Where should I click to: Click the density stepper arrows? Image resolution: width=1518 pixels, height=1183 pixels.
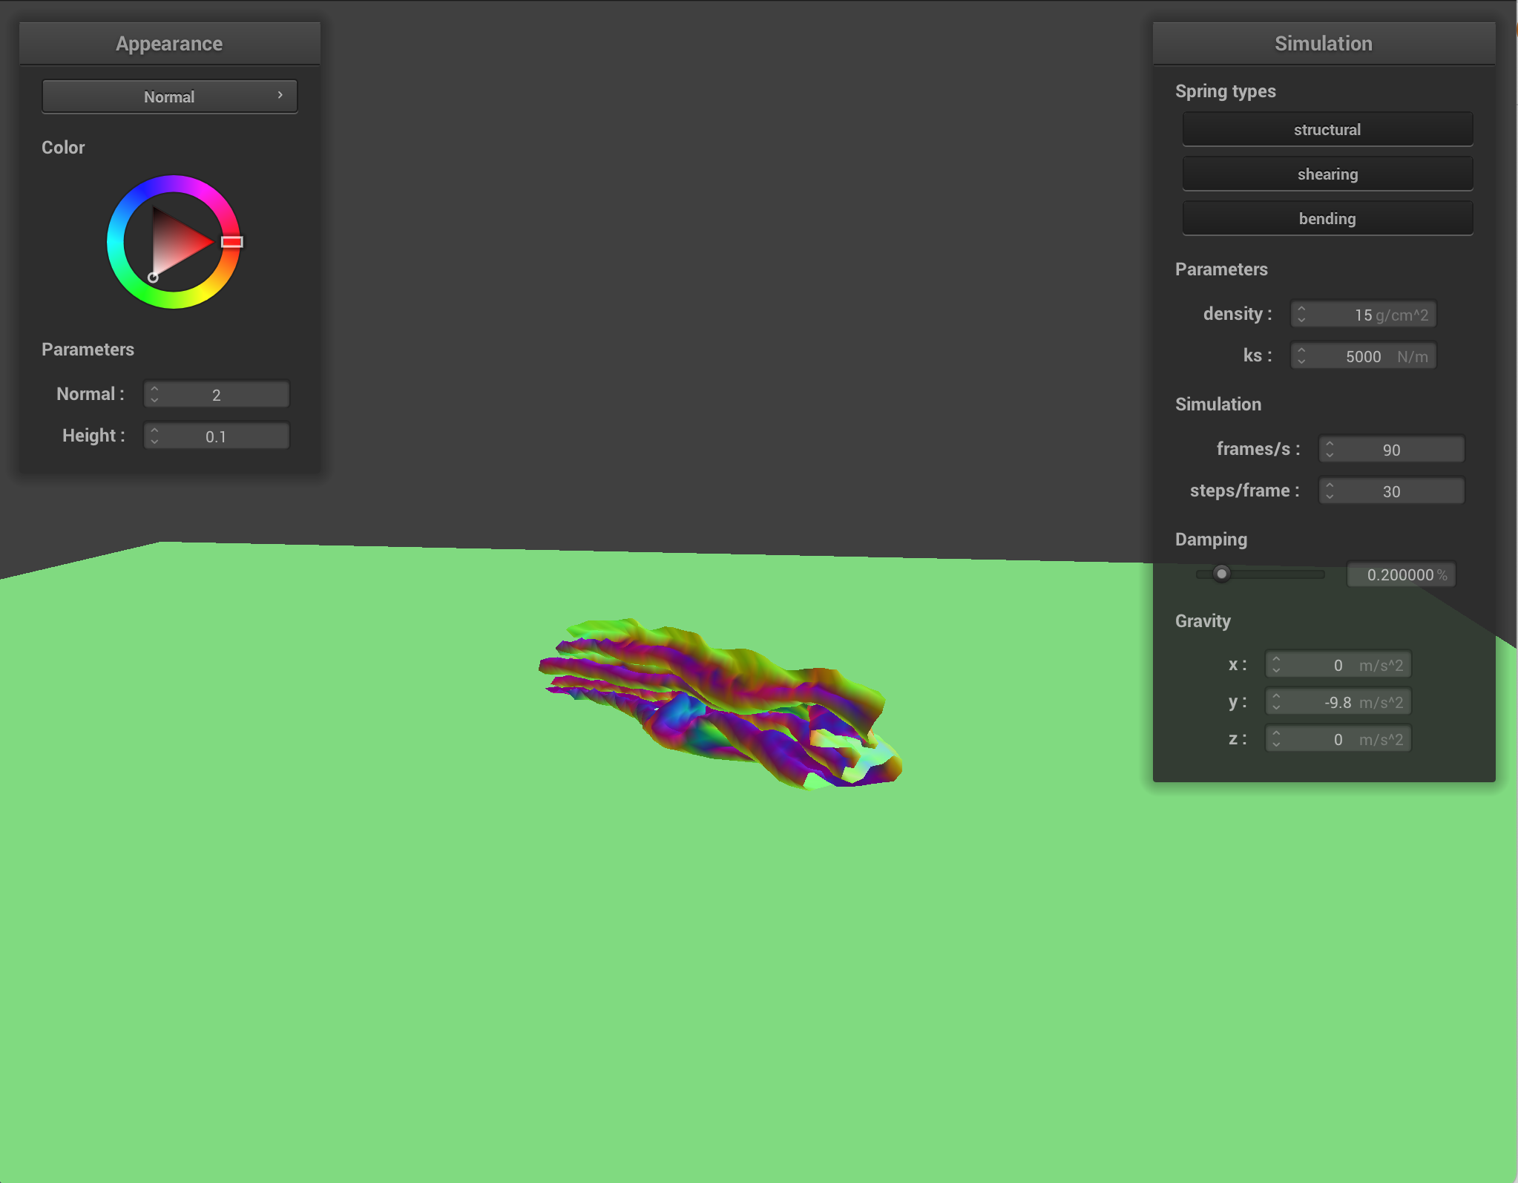point(1301,314)
